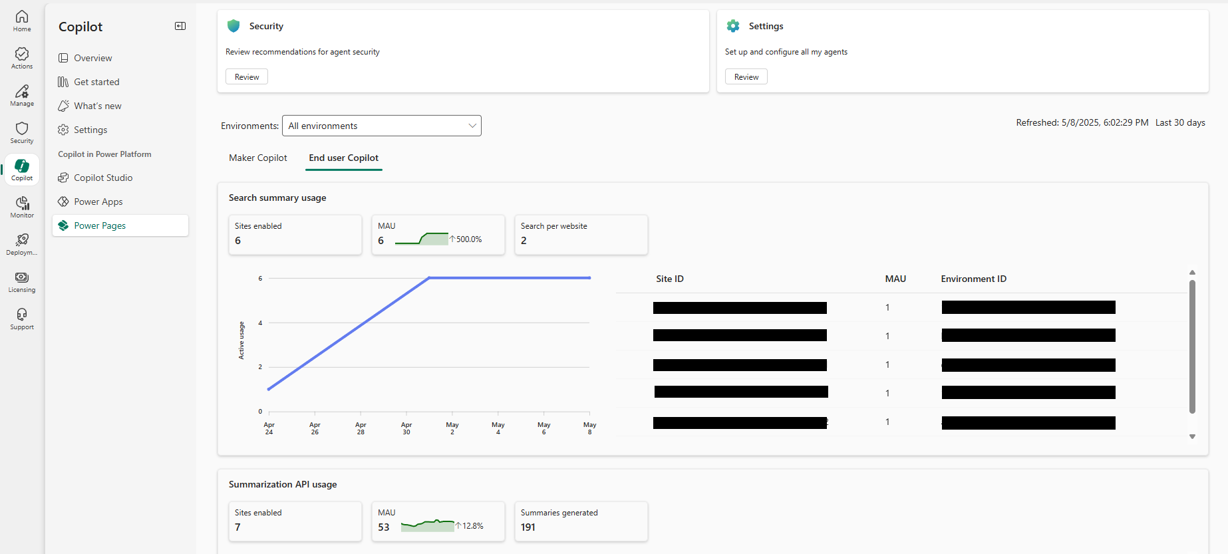Expand the All environments dropdown

click(x=381, y=126)
